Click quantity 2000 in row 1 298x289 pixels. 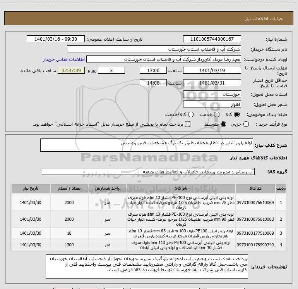point(69,202)
